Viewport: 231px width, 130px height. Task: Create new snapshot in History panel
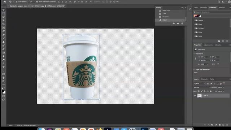(178, 23)
